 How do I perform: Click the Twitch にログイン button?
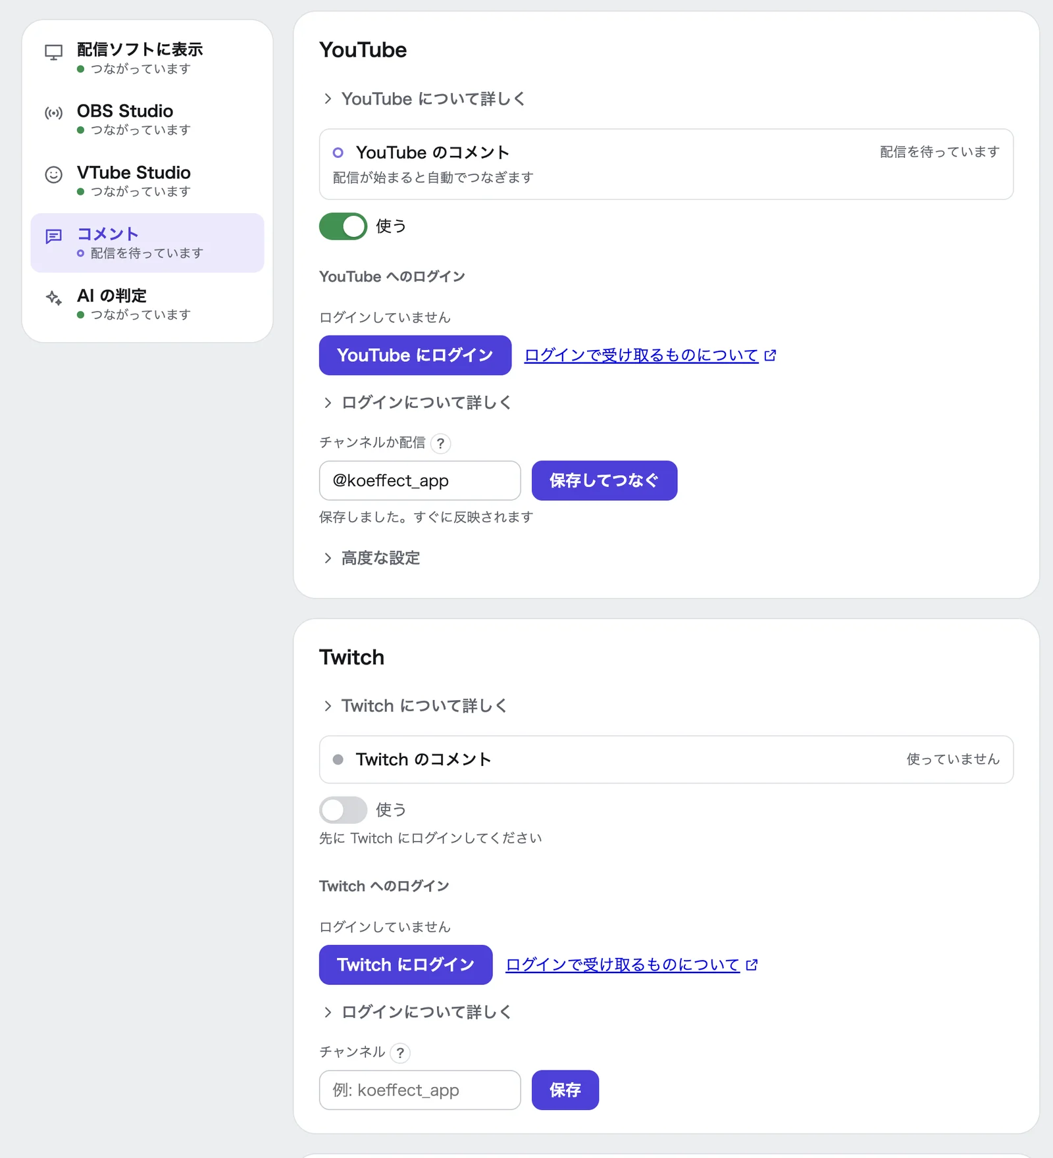tap(405, 965)
